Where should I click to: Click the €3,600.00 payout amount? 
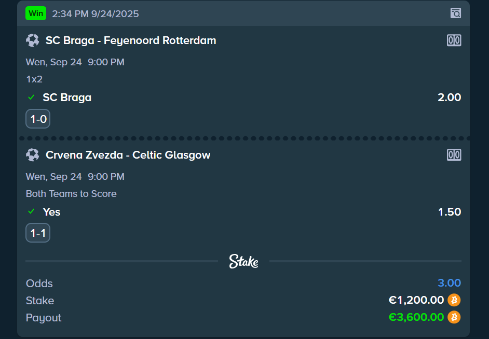point(416,317)
